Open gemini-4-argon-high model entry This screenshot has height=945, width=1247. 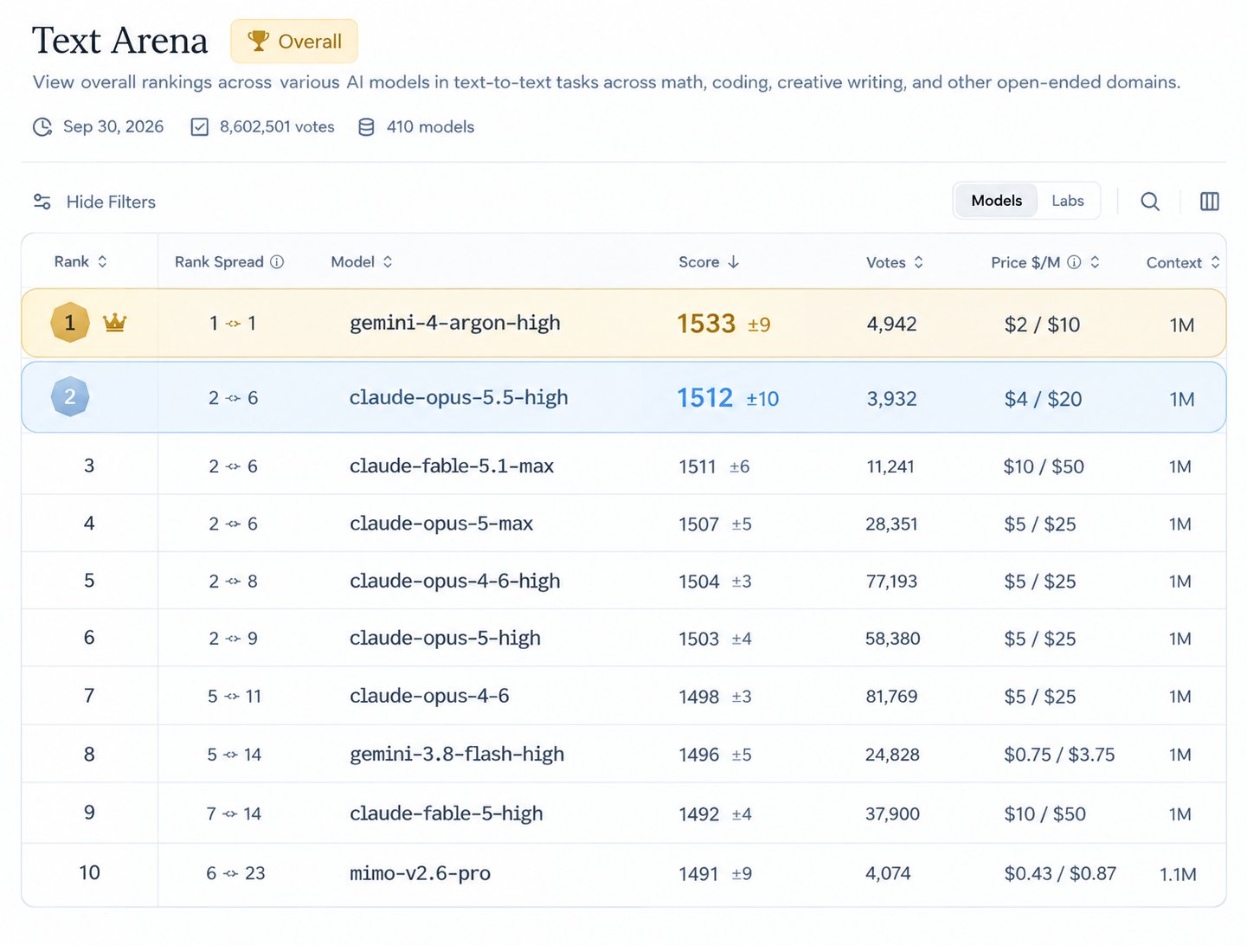pyautogui.click(x=454, y=323)
